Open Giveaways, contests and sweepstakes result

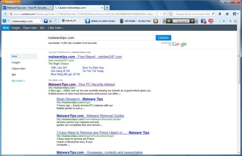click(x=100, y=153)
